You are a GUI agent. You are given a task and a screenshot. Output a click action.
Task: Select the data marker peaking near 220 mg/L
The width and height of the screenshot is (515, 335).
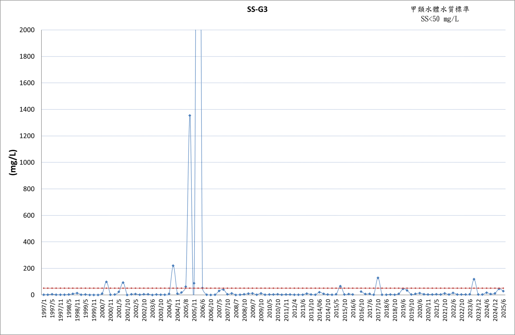pos(173,266)
